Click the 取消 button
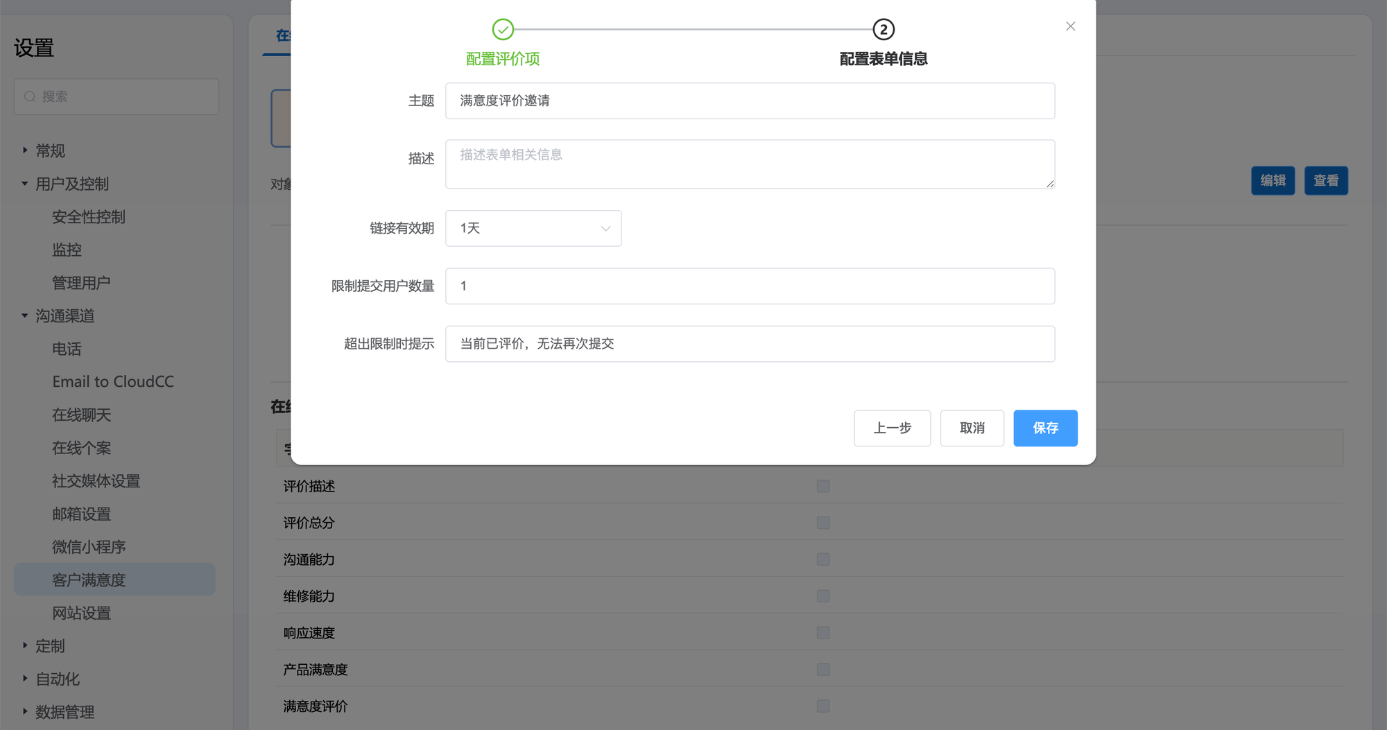The image size is (1387, 730). pos(972,428)
